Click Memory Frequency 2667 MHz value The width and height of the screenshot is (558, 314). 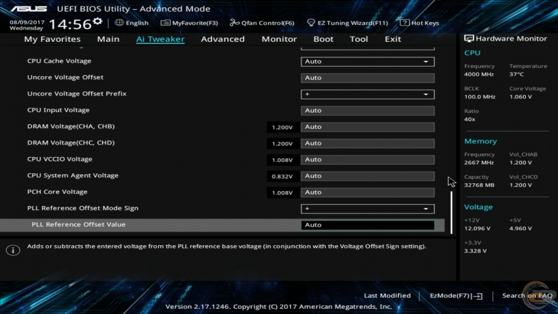(x=479, y=163)
